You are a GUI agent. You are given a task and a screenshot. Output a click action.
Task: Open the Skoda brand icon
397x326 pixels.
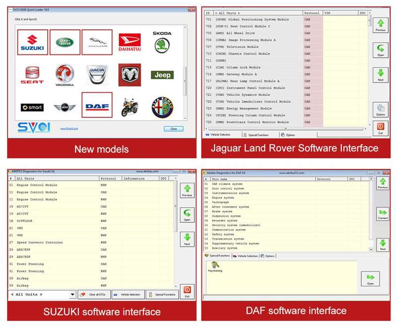pyautogui.click(x=162, y=42)
